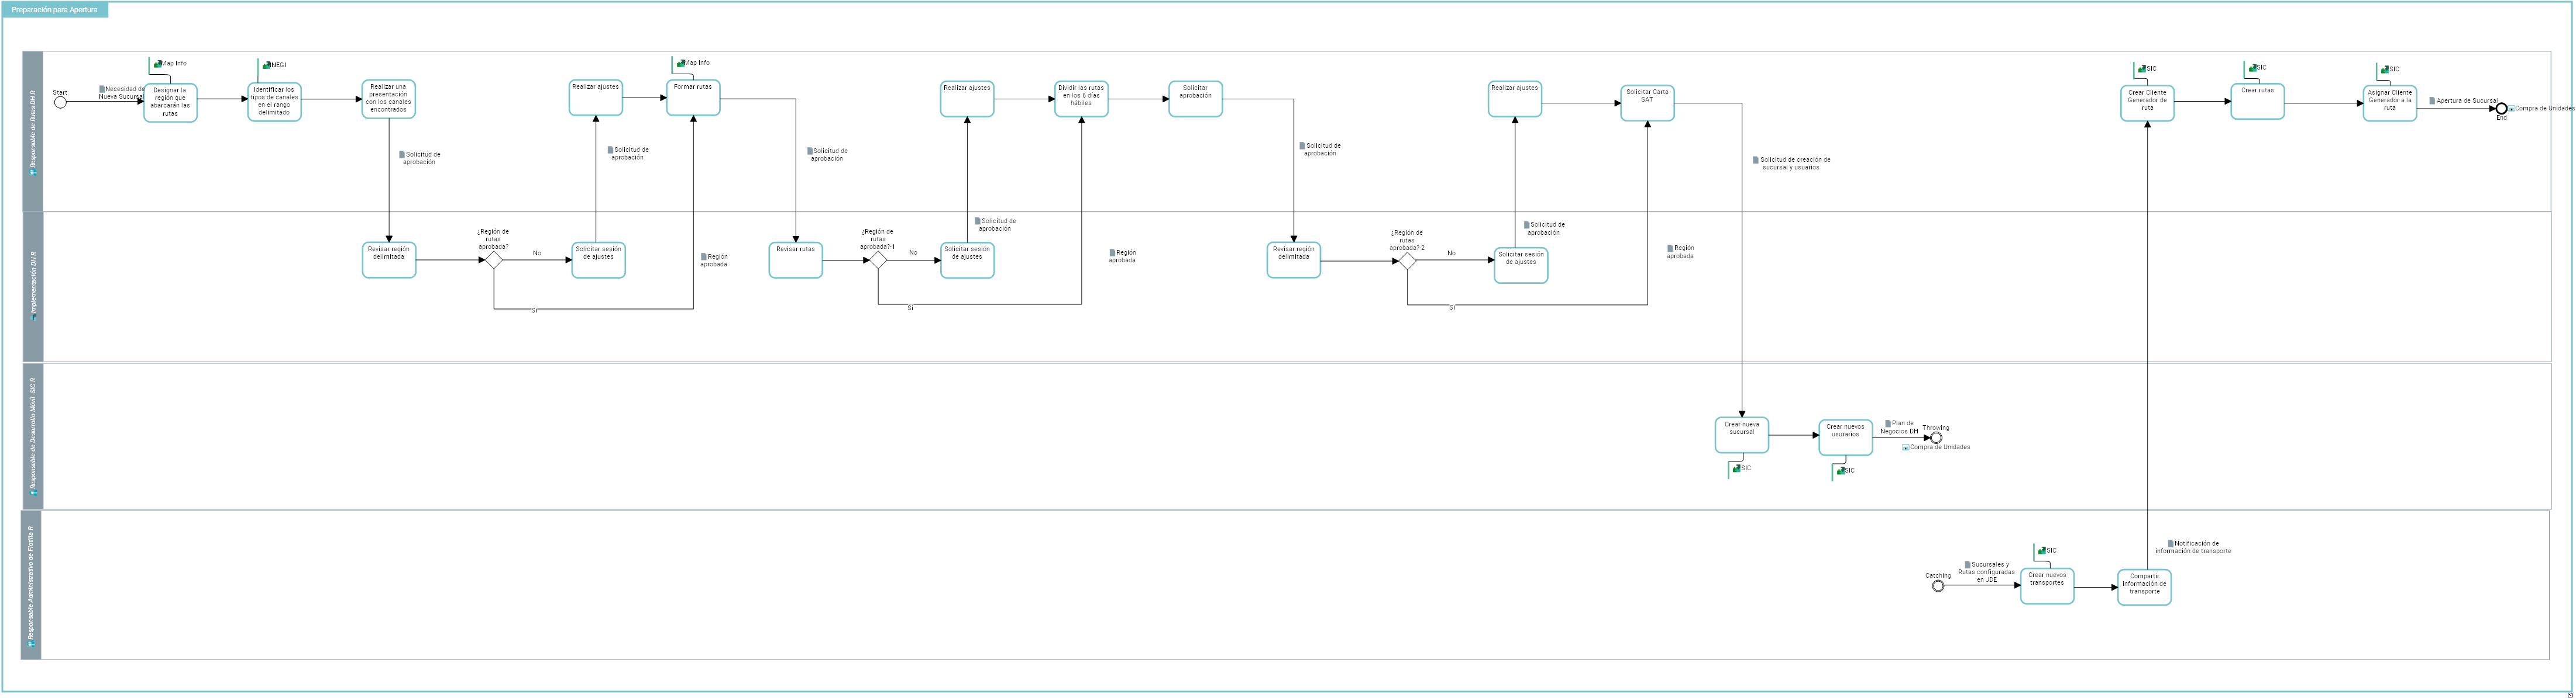Select the Revisar rutas task box
Screen dimensions: 2576x698
coord(795,259)
